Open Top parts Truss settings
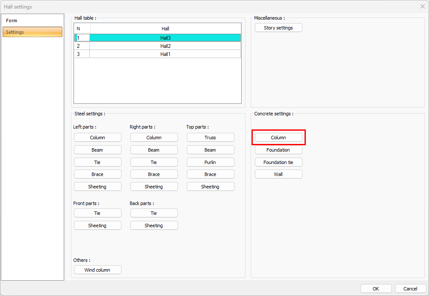 coord(210,138)
